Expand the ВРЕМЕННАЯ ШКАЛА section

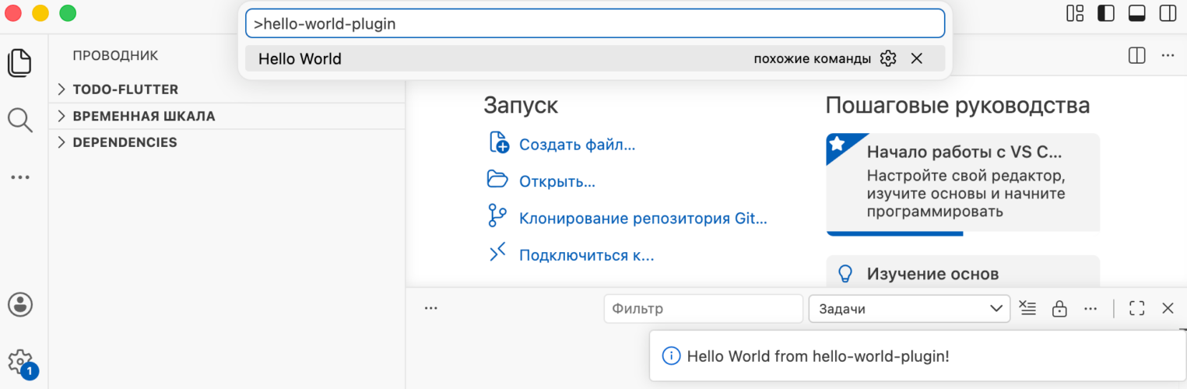click(227, 116)
